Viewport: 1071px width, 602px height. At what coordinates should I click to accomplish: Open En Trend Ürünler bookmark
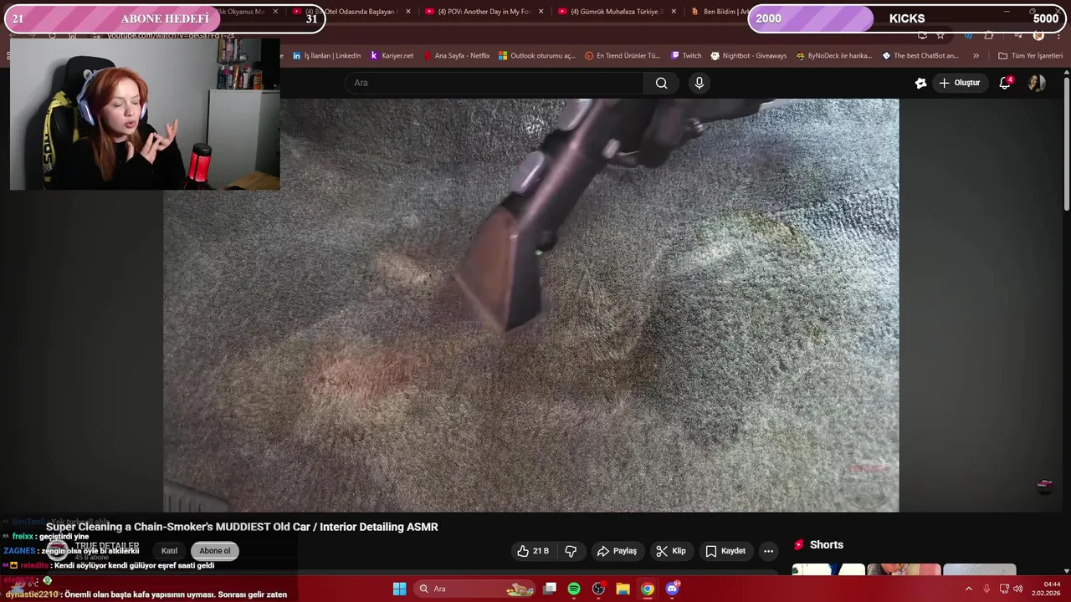click(x=623, y=56)
